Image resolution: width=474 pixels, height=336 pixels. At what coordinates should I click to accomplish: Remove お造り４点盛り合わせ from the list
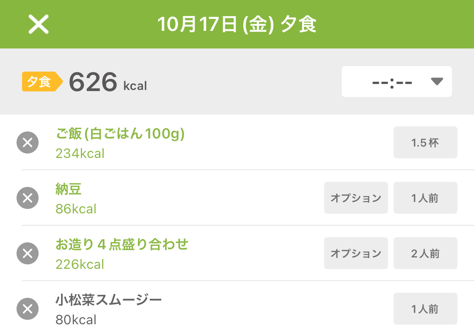point(28,253)
